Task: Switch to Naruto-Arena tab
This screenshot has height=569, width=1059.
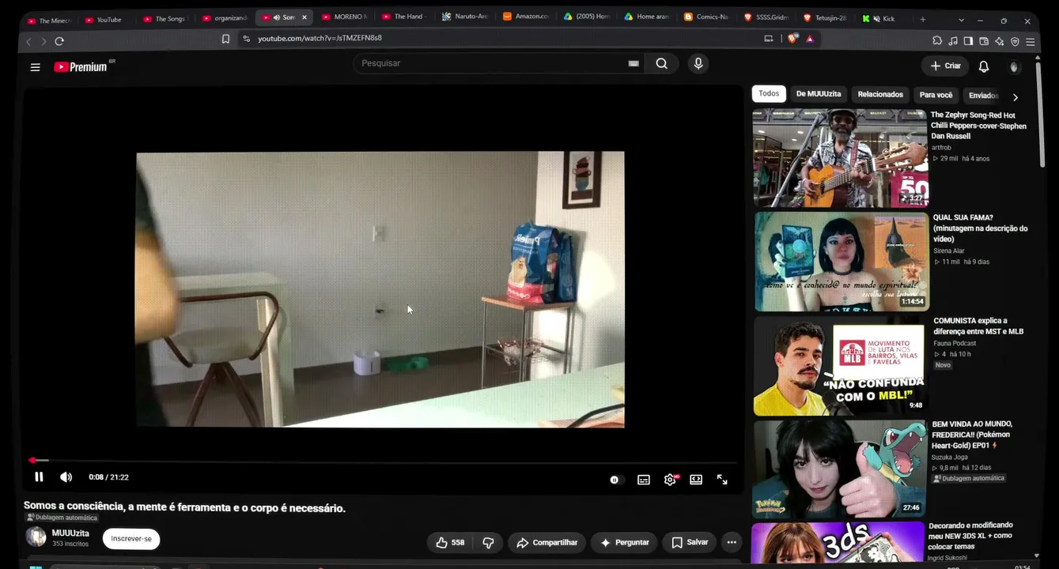Action: tap(464, 17)
